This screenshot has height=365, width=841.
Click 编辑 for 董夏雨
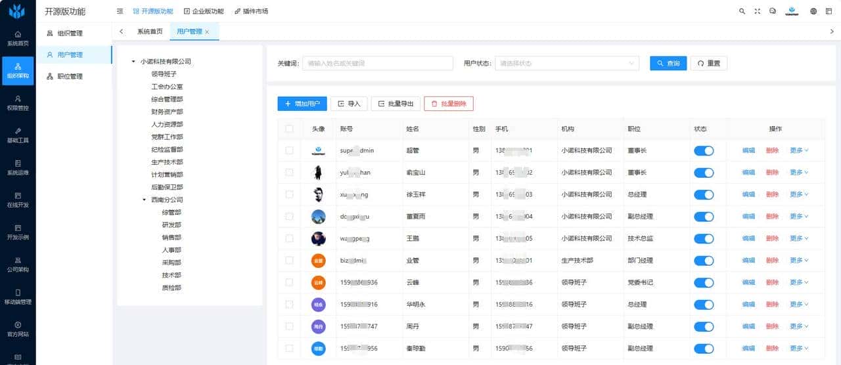coord(748,216)
